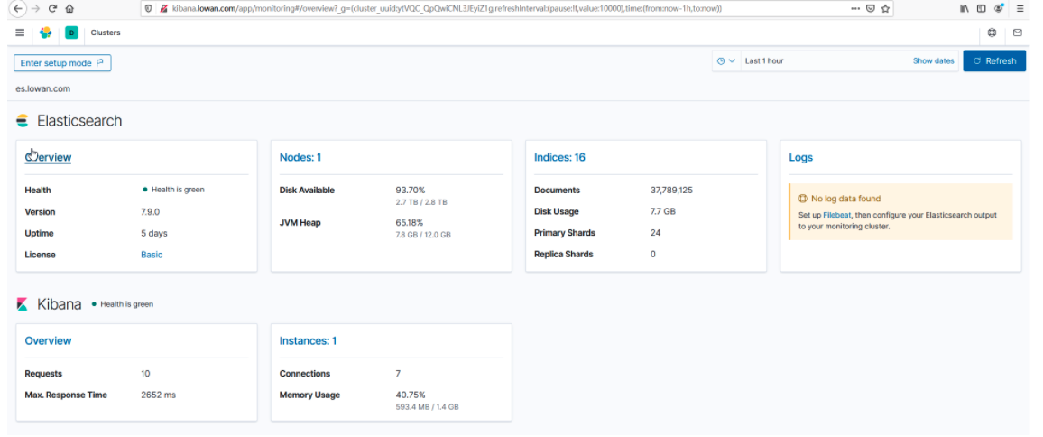
Task: Click the es.lowan.com cluster name
Action: click(x=42, y=88)
